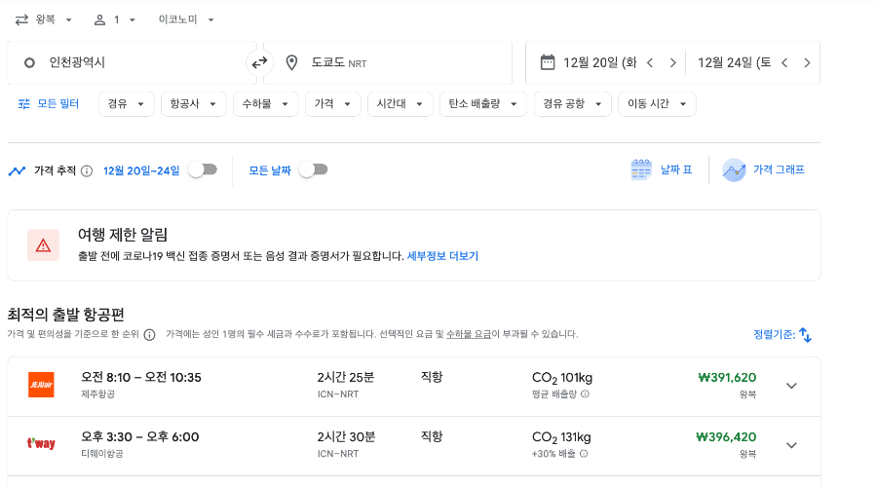Click the 최적의 출발 항공편 heading
This screenshot has height=487, width=877.
(x=65, y=315)
